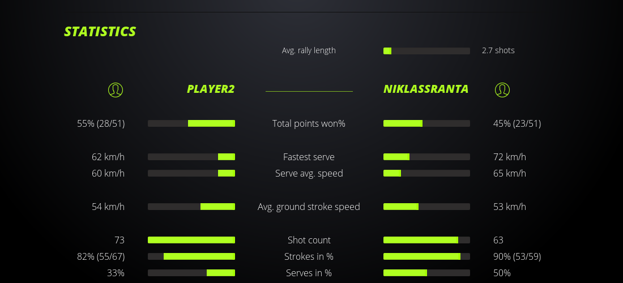Click the NIKLASSRANTA name heading
This screenshot has width=623, height=283.
pyautogui.click(x=426, y=89)
